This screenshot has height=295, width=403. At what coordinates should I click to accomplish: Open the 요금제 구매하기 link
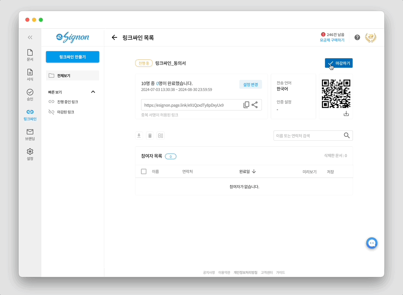point(332,40)
